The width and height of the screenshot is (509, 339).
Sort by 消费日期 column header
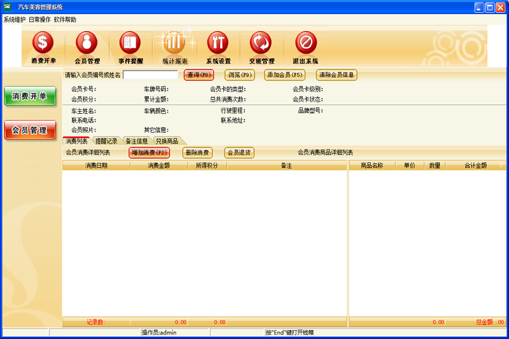pyautogui.click(x=97, y=166)
